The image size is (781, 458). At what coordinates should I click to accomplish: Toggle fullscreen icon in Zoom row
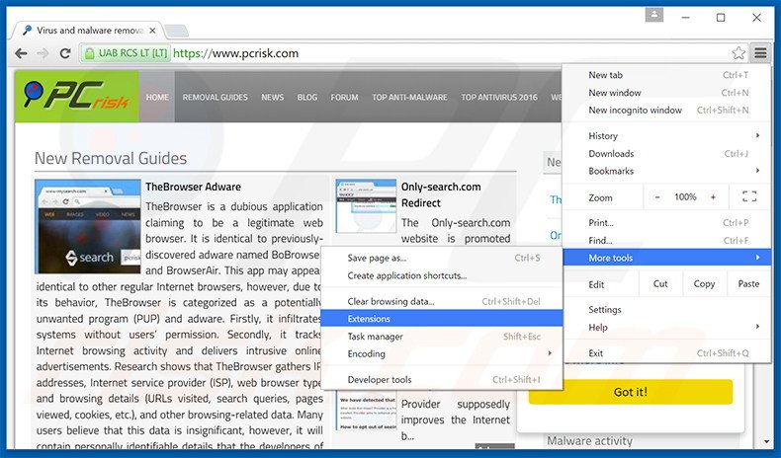click(749, 197)
